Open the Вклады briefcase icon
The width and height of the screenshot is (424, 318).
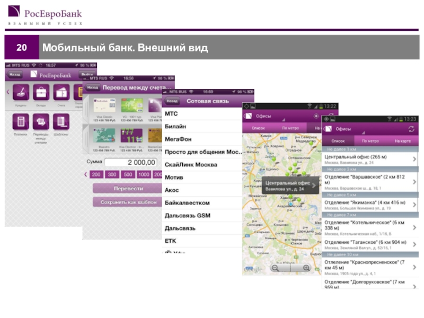tap(41, 92)
